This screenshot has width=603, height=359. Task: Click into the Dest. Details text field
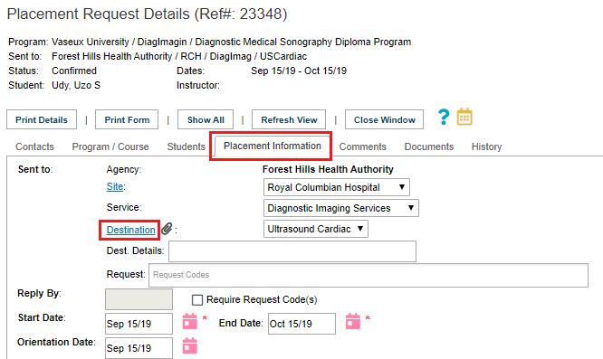[292, 251]
